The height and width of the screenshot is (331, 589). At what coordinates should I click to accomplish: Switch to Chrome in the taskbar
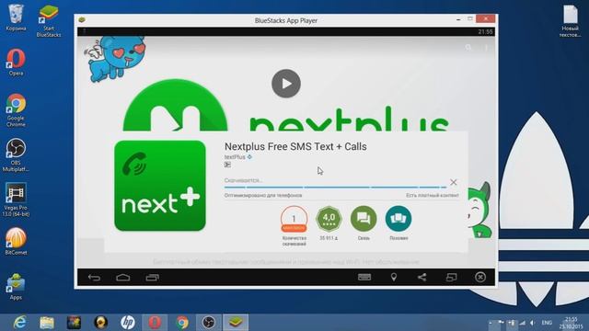[182, 323]
